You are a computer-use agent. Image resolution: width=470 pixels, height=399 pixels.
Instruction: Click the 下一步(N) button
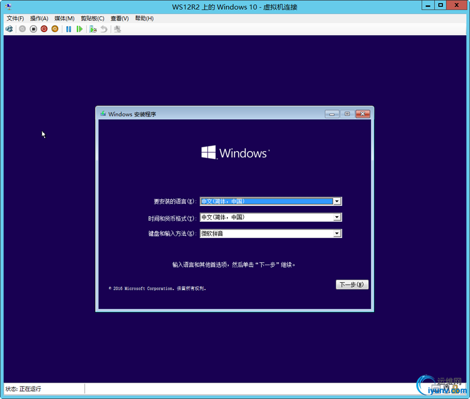click(x=352, y=284)
